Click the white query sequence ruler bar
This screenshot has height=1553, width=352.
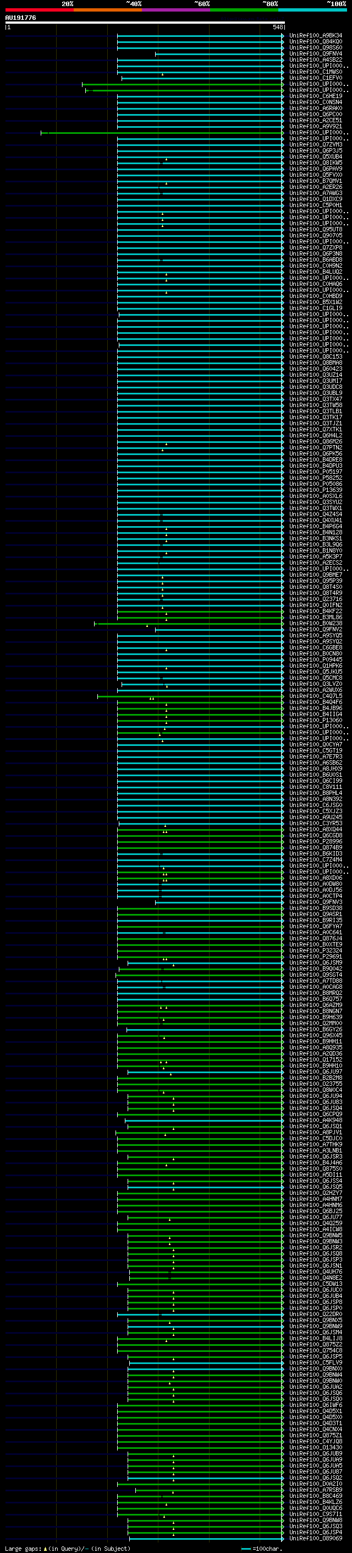[145, 22]
